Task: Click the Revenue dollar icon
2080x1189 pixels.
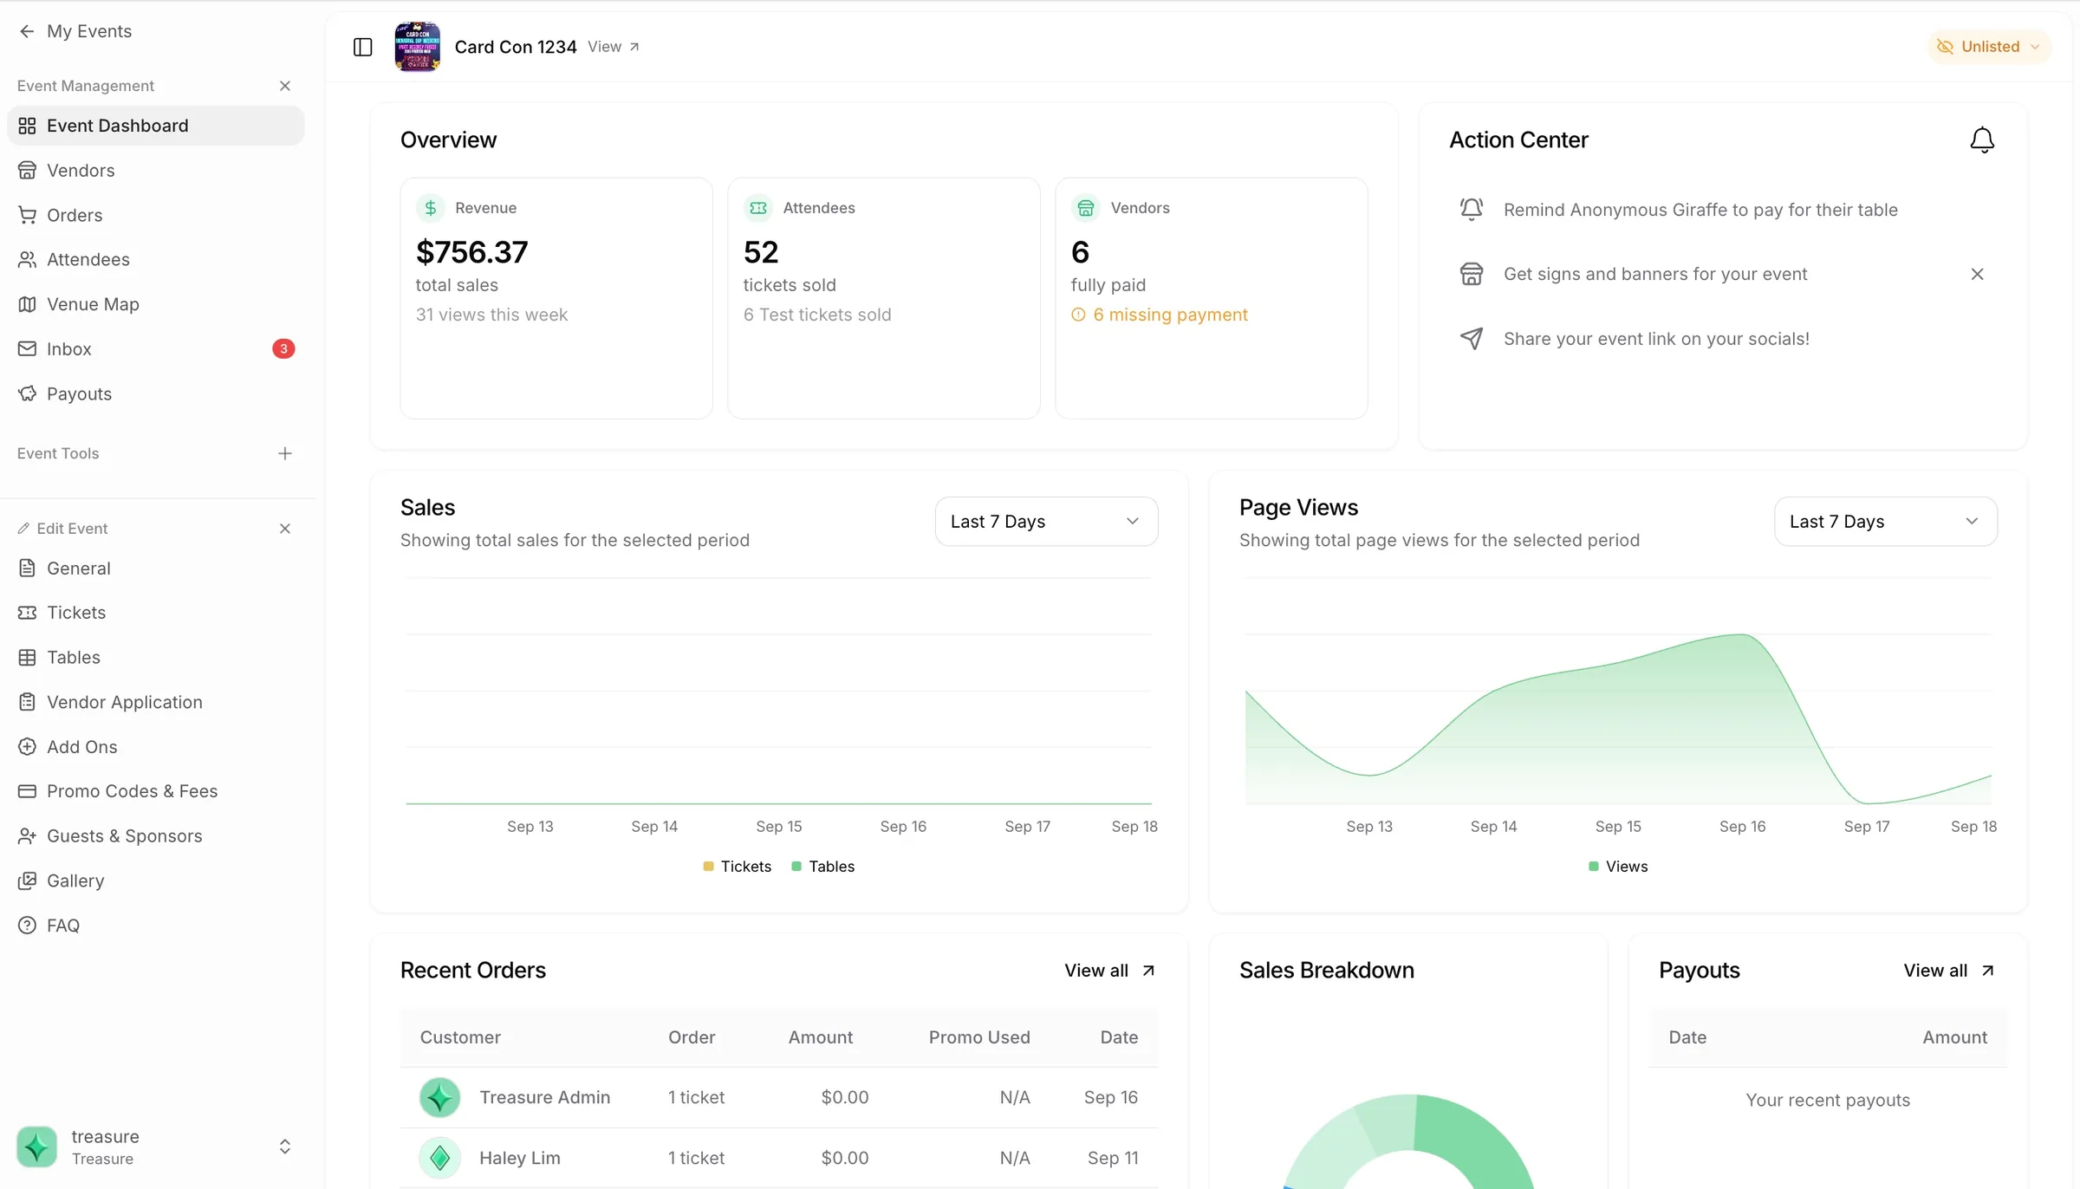Action: click(431, 208)
